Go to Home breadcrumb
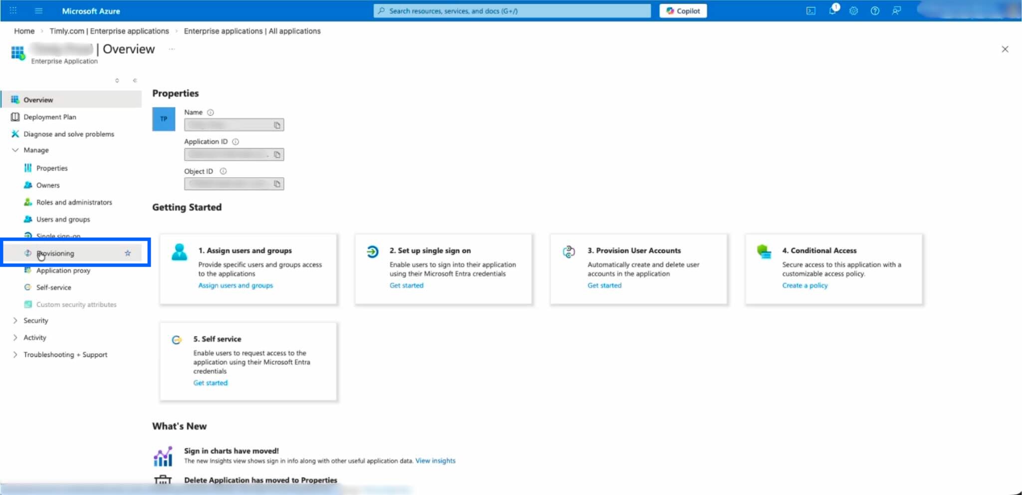 [x=24, y=31]
